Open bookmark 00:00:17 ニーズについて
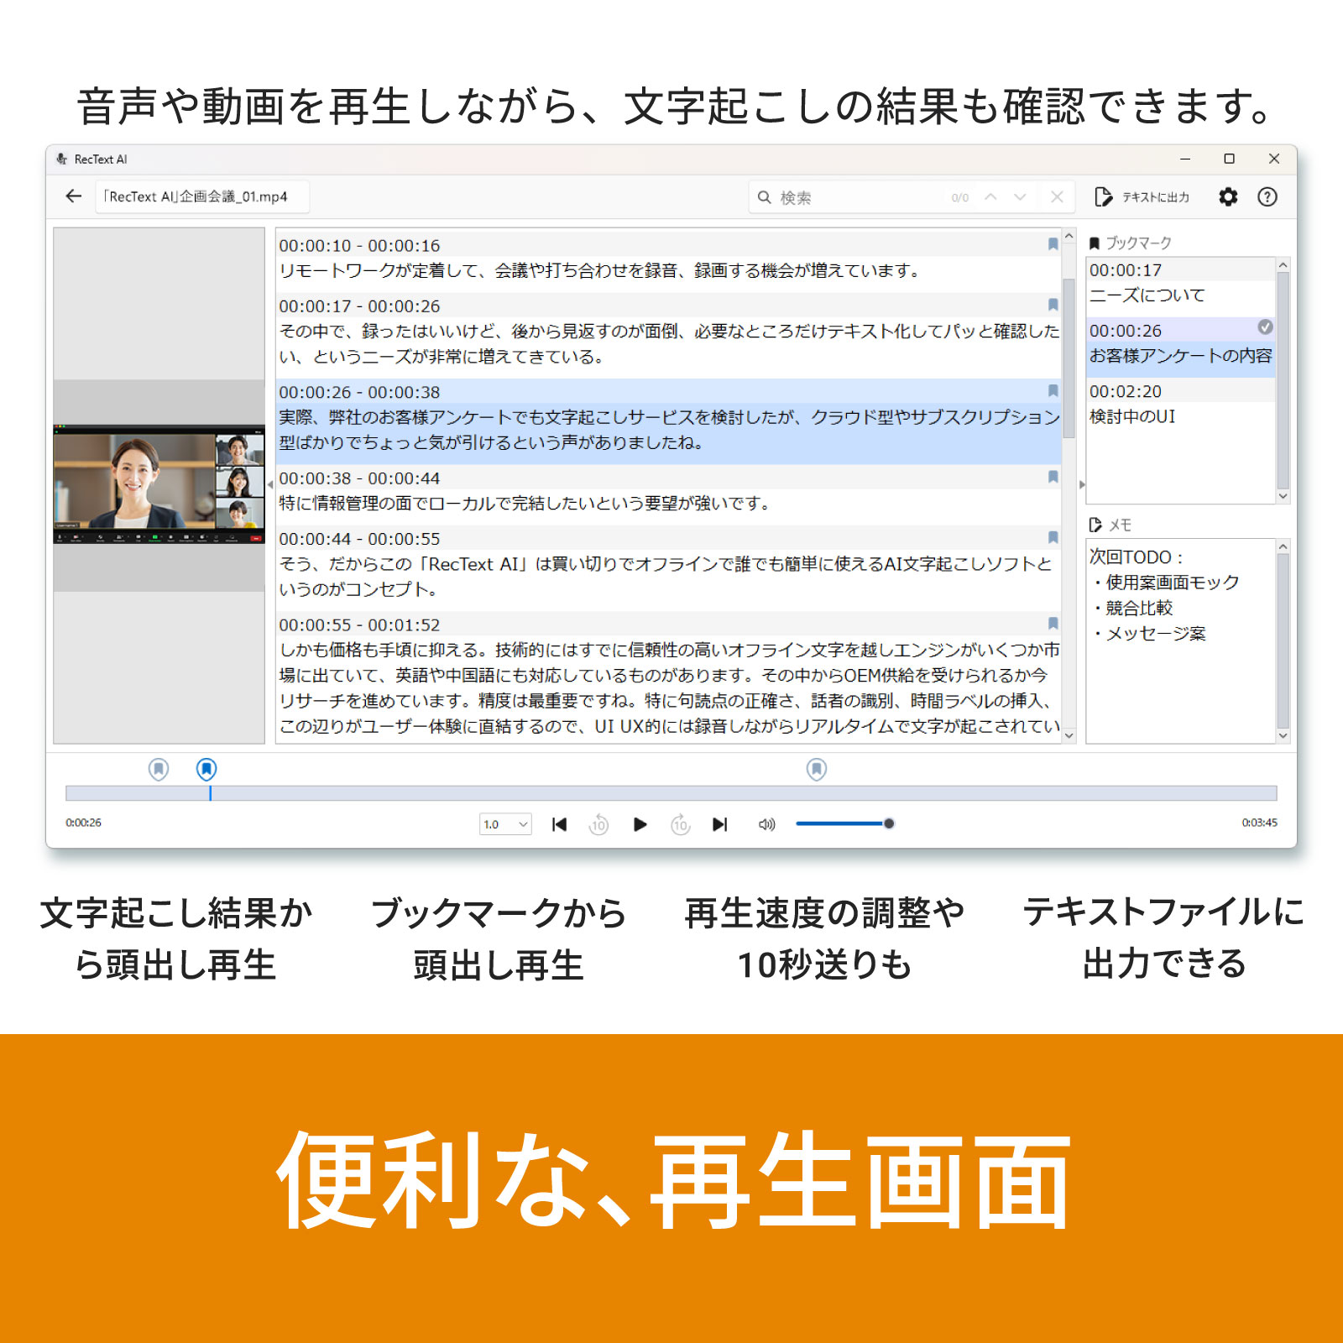The width and height of the screenshot is (1343, 1343). [1180, 283]
